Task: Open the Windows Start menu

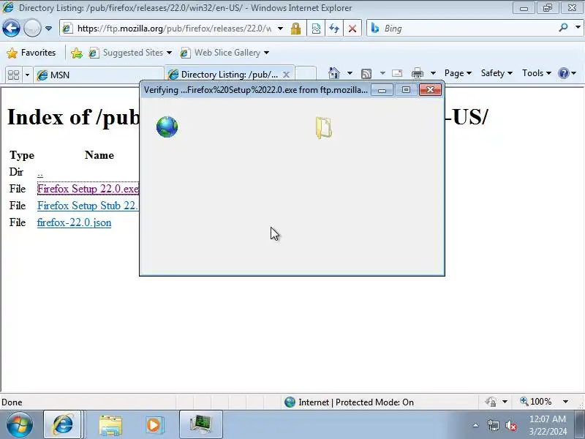Action: pyautogui.click(x=20, y=424)
